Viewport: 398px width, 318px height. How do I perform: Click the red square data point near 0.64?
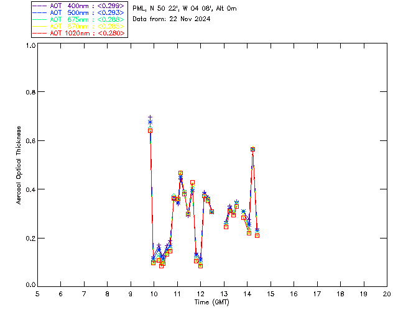[x=150, y=130]
